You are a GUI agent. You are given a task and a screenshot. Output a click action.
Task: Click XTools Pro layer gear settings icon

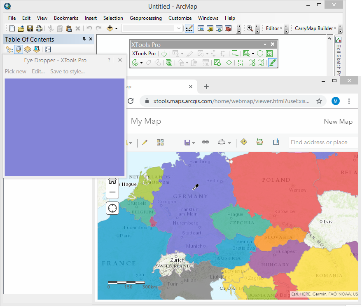click(217, 63)
